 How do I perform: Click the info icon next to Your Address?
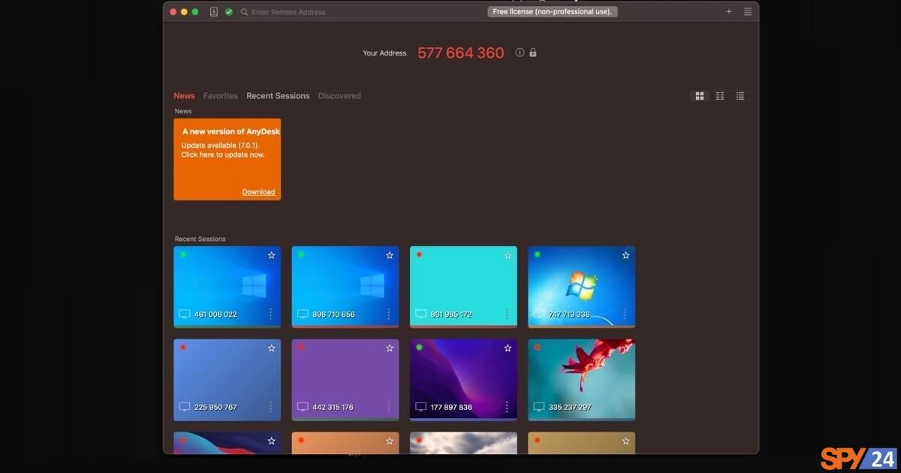point(519,53)
